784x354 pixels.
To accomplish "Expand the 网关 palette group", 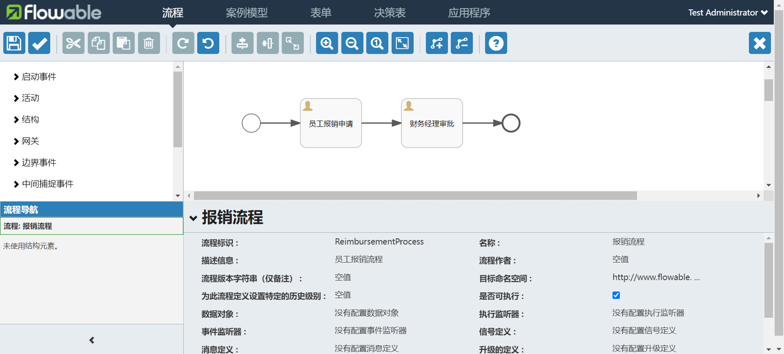I will (x=30, y=141).
